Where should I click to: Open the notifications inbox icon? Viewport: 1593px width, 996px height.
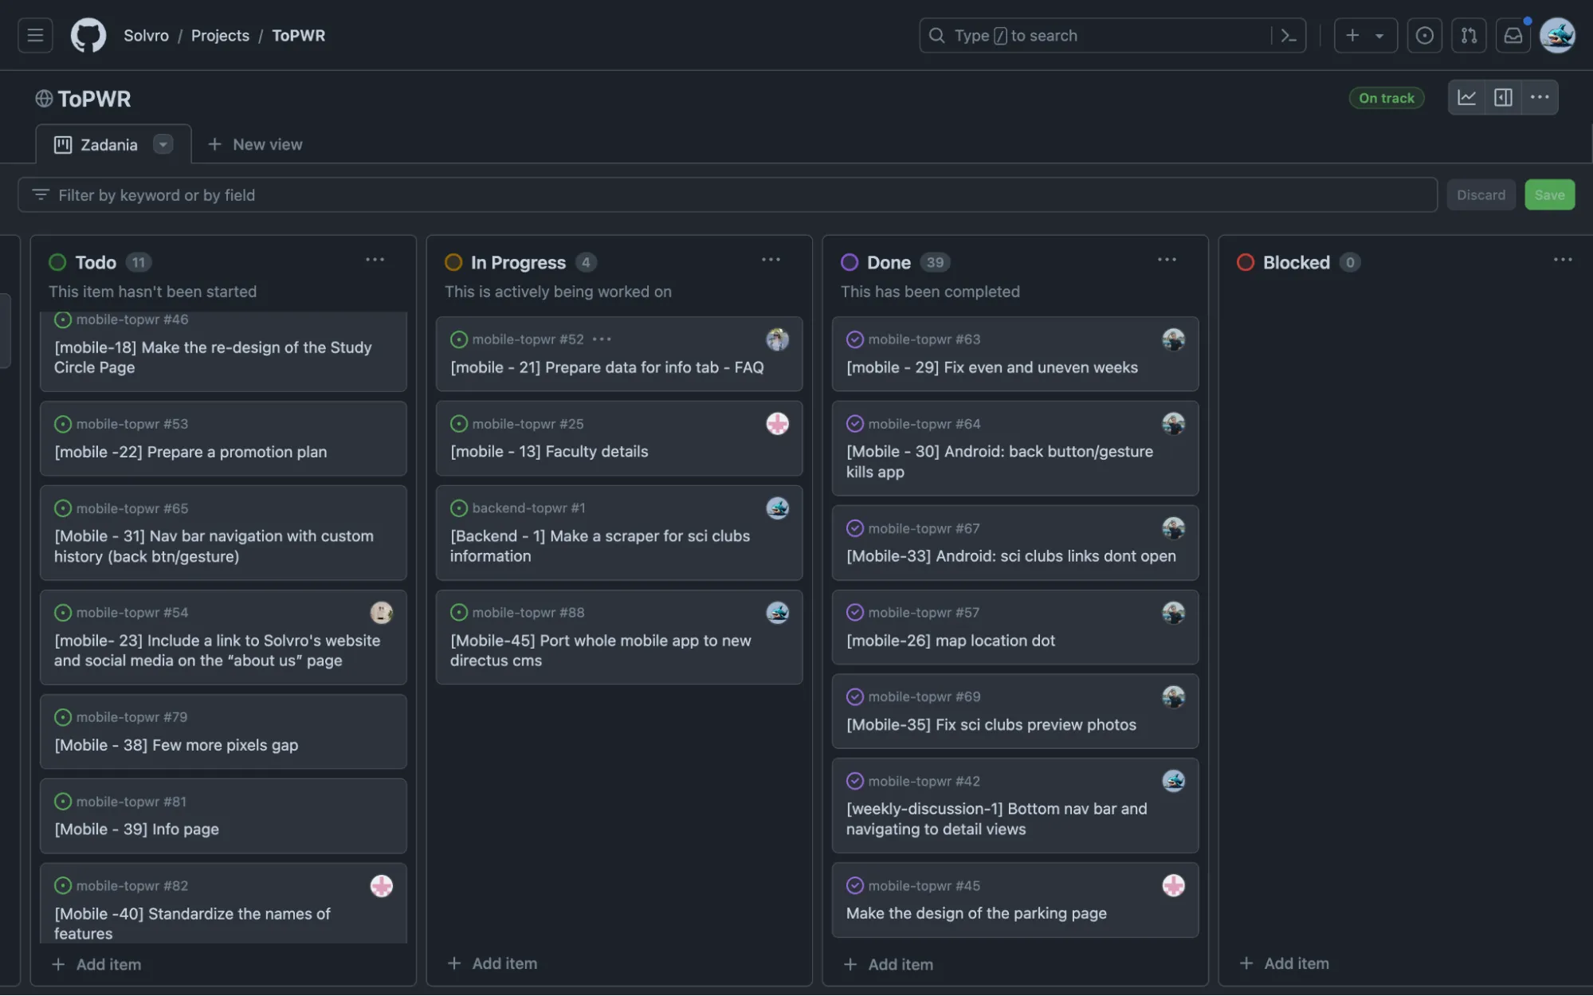pos(1513,36)
